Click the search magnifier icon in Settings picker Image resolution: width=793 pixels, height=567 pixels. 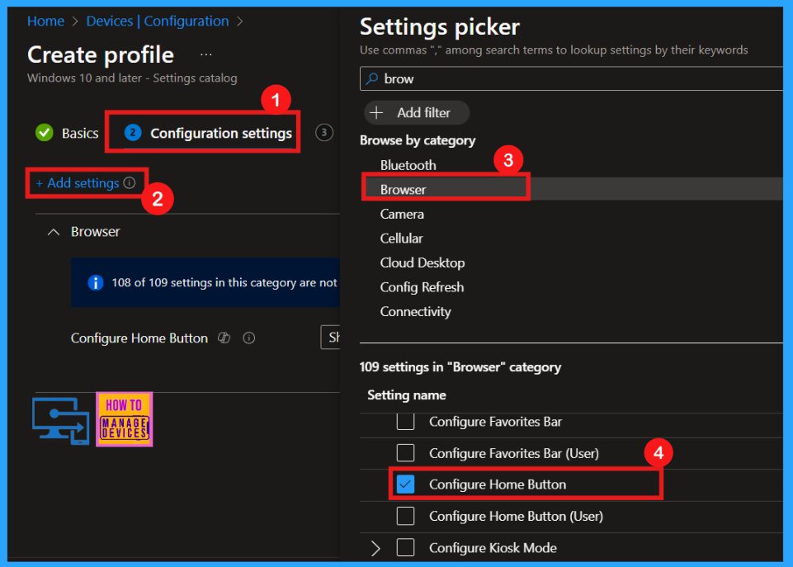(371, 79)
